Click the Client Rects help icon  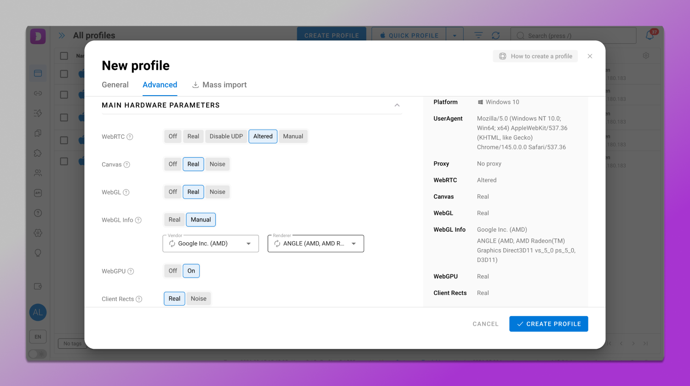coord(139,299)
